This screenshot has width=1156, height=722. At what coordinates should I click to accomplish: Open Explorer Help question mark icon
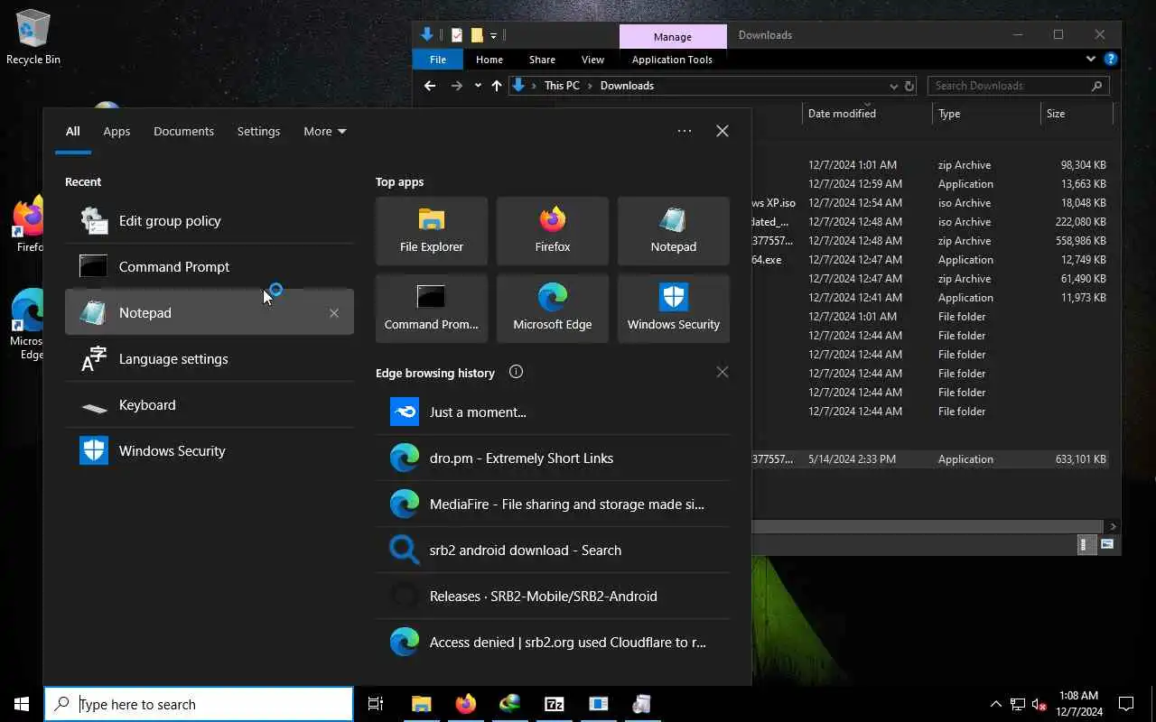pos(1111,60)
